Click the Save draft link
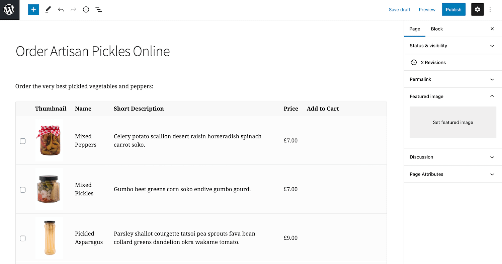Screen dimensions: 502x264 (400, 10)
